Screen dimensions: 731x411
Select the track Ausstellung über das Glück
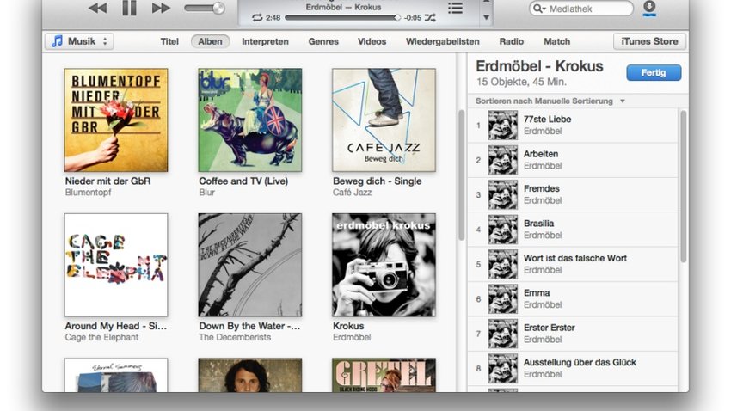coord(573,369)
